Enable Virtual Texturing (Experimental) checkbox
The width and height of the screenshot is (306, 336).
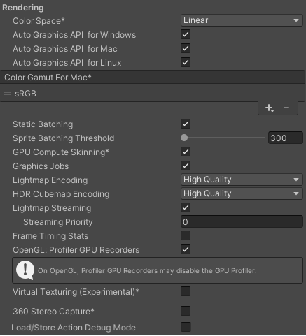coord(186,291)
